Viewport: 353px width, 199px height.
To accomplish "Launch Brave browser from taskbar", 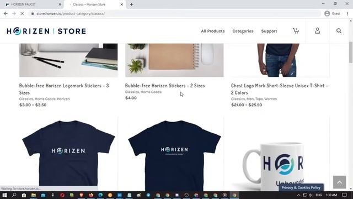I will point(82,195).
